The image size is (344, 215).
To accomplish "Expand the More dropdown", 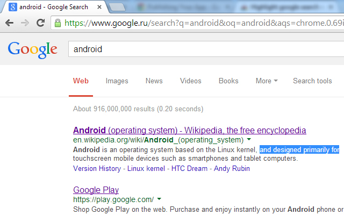I will [x=267, y=81].
